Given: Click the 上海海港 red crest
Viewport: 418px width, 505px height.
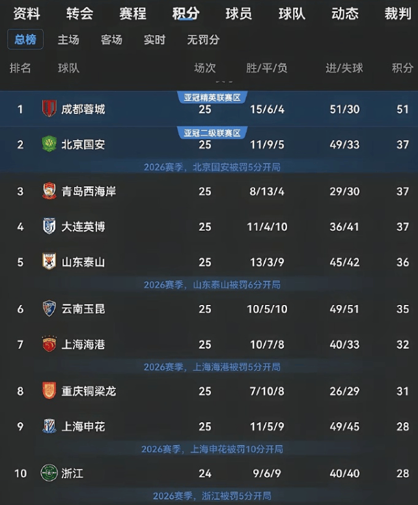Looking at the screenshot, I should pos(49,344).
